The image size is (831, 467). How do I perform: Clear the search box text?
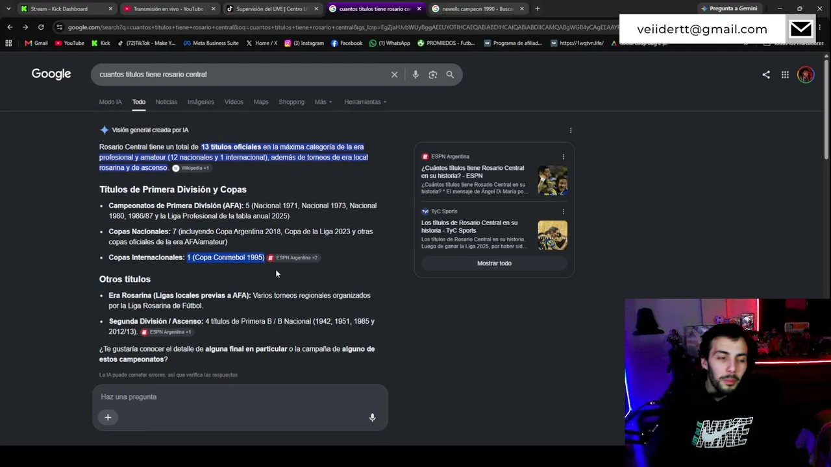pos(394,75)
